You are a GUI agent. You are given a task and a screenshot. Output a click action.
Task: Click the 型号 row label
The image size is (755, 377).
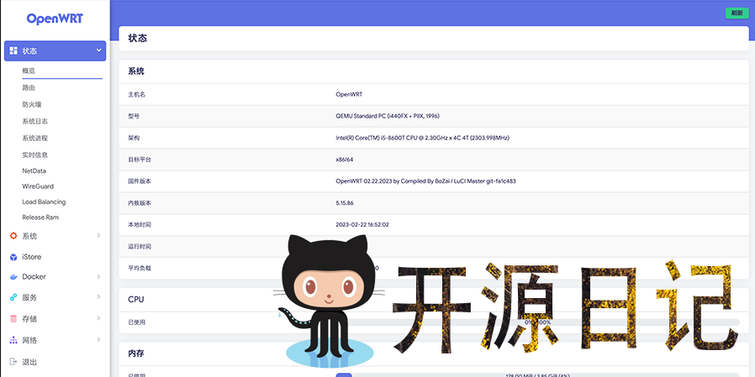point(134,117)
